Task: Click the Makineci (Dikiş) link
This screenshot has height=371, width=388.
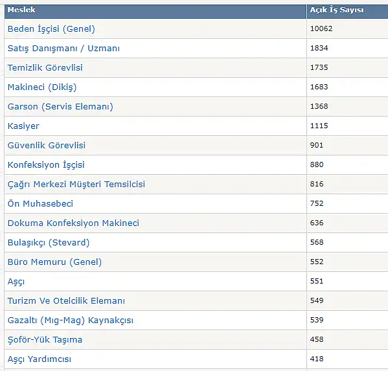Action: tap(42, 87)
